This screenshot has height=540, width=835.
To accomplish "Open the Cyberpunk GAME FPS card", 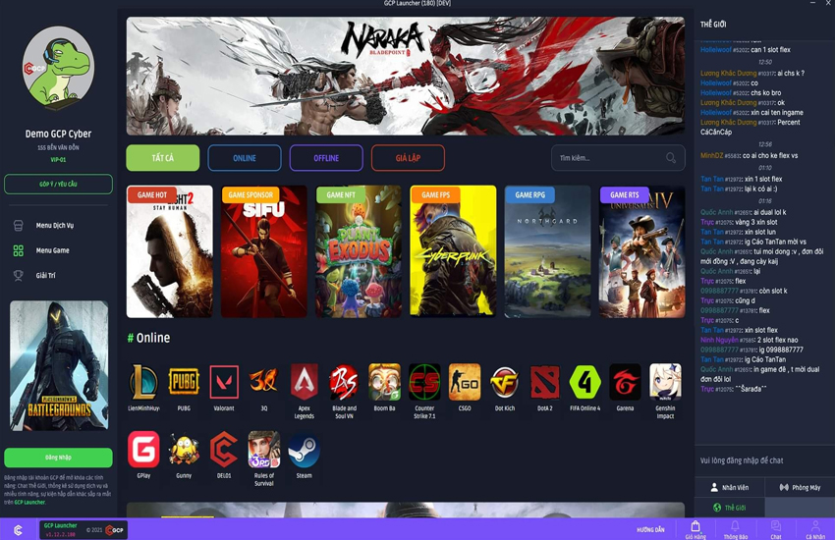I will coord(453,251).
